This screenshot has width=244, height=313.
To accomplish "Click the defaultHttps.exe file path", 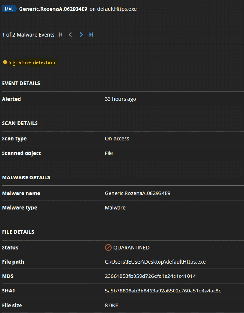I will click(x=155, y=262).
